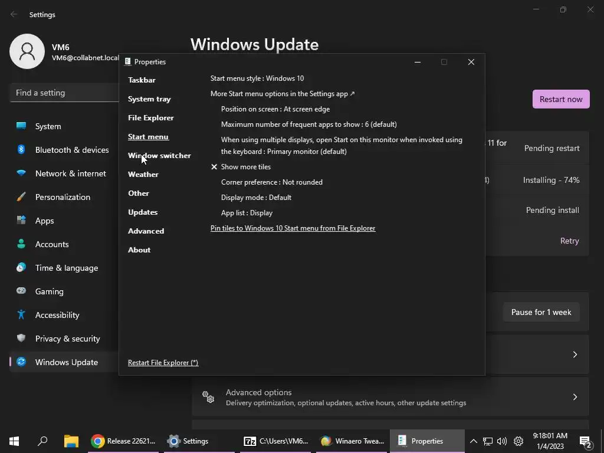Change the App list Display option
The image size is (604, 453).
click(x=247, y=213)
